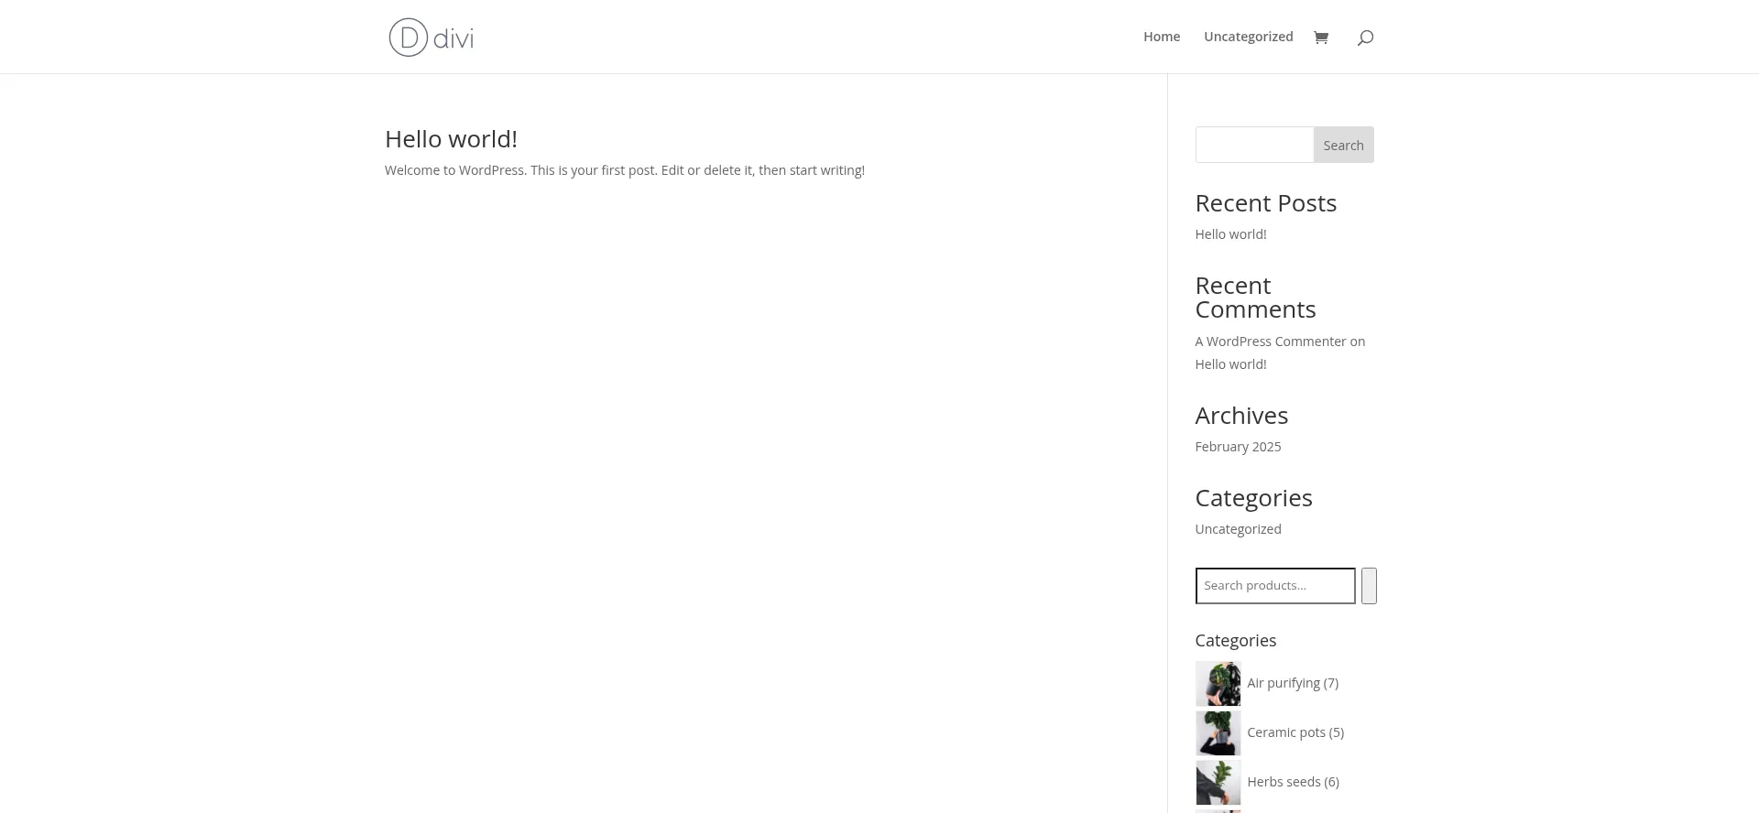Click the sidebar Search button
This screenshot has height=813, width=1759.
[x=1343, y=145]
